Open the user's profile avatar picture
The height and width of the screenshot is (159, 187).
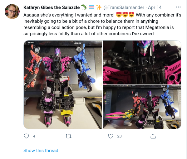click(12, 12)
